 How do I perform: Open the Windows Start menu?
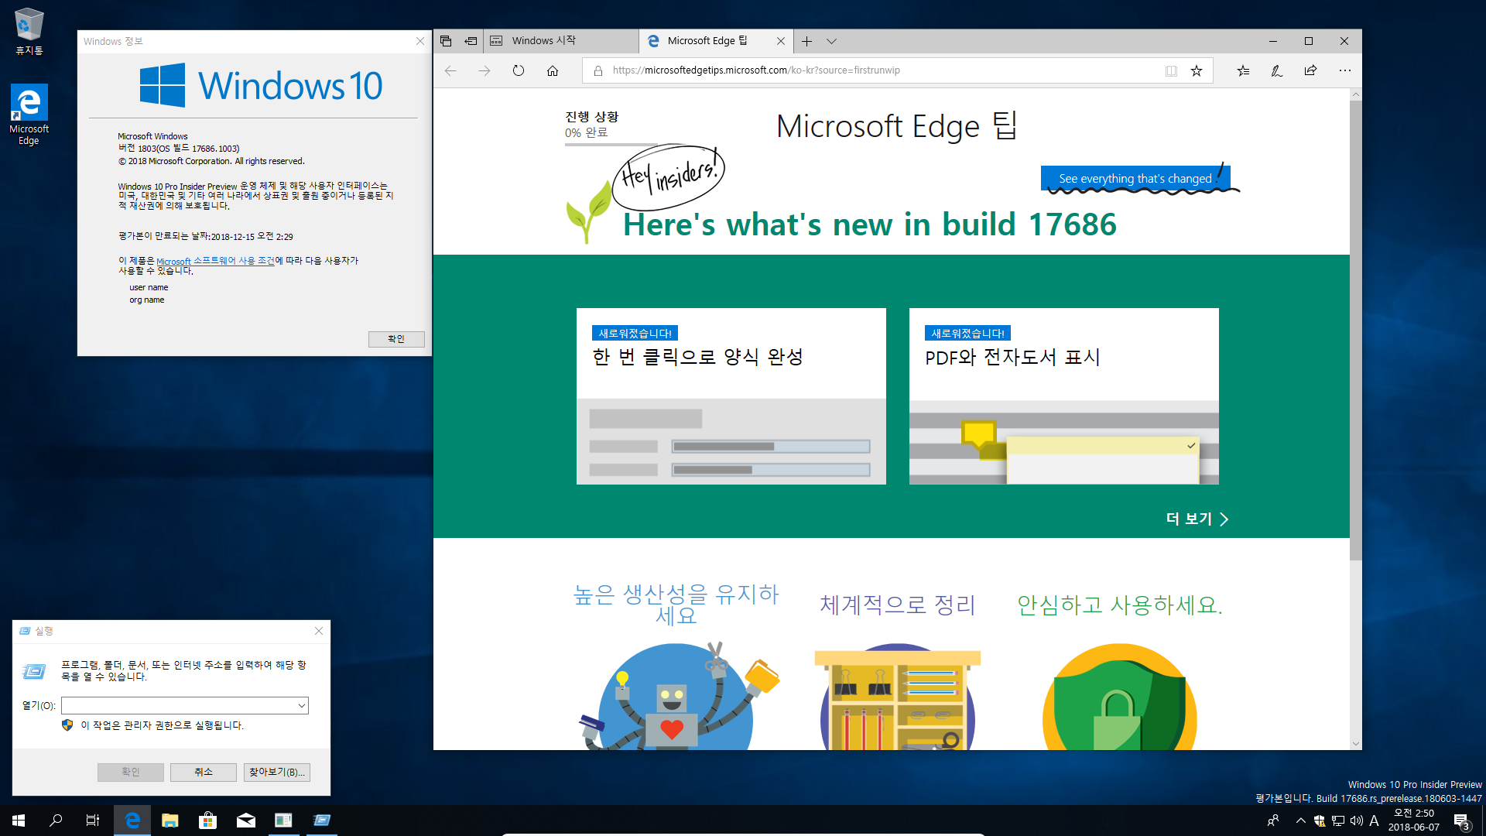pyautogui.click(x=19, y=821)
